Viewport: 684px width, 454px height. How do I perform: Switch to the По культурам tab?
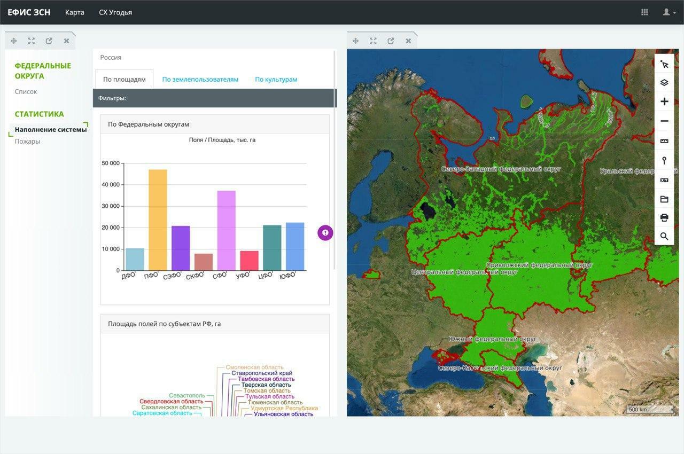pyautogui.click(x=276, y=80)
